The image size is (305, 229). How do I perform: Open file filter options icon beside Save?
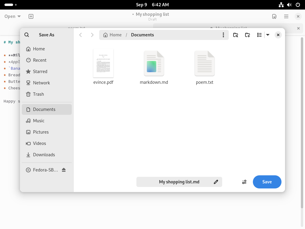[244, 182]
